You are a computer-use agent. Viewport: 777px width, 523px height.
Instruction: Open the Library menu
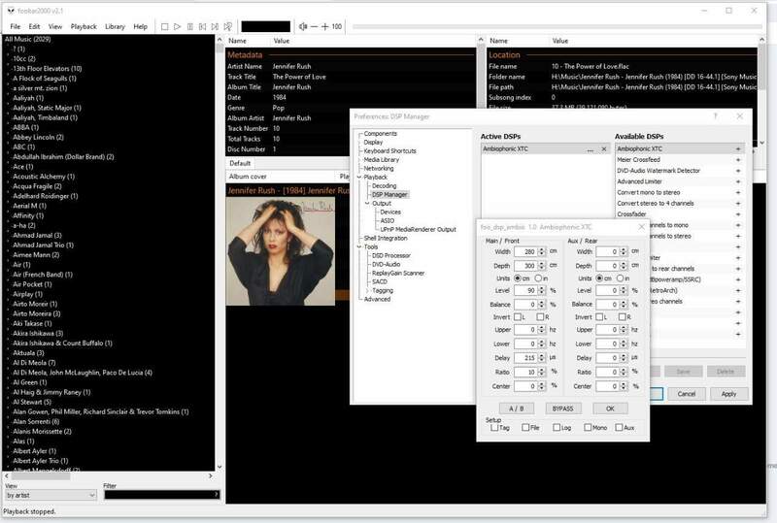[x=115, y=26]
